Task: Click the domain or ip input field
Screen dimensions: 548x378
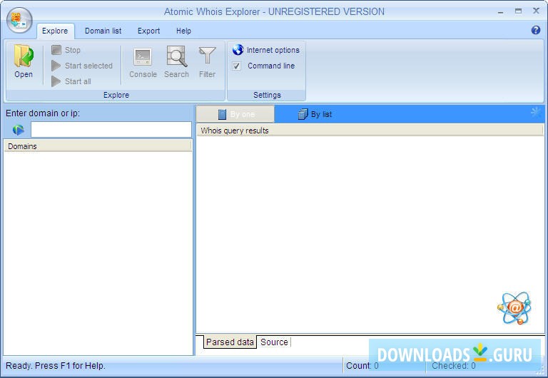Action: click(x=111, y=130)
